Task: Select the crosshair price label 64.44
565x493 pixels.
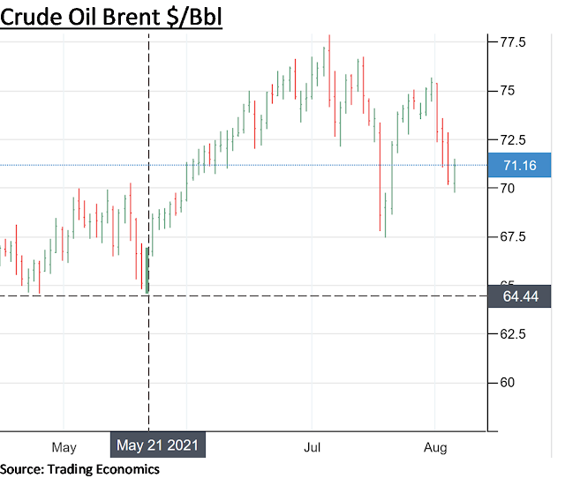Action: [x=519, y=296]
